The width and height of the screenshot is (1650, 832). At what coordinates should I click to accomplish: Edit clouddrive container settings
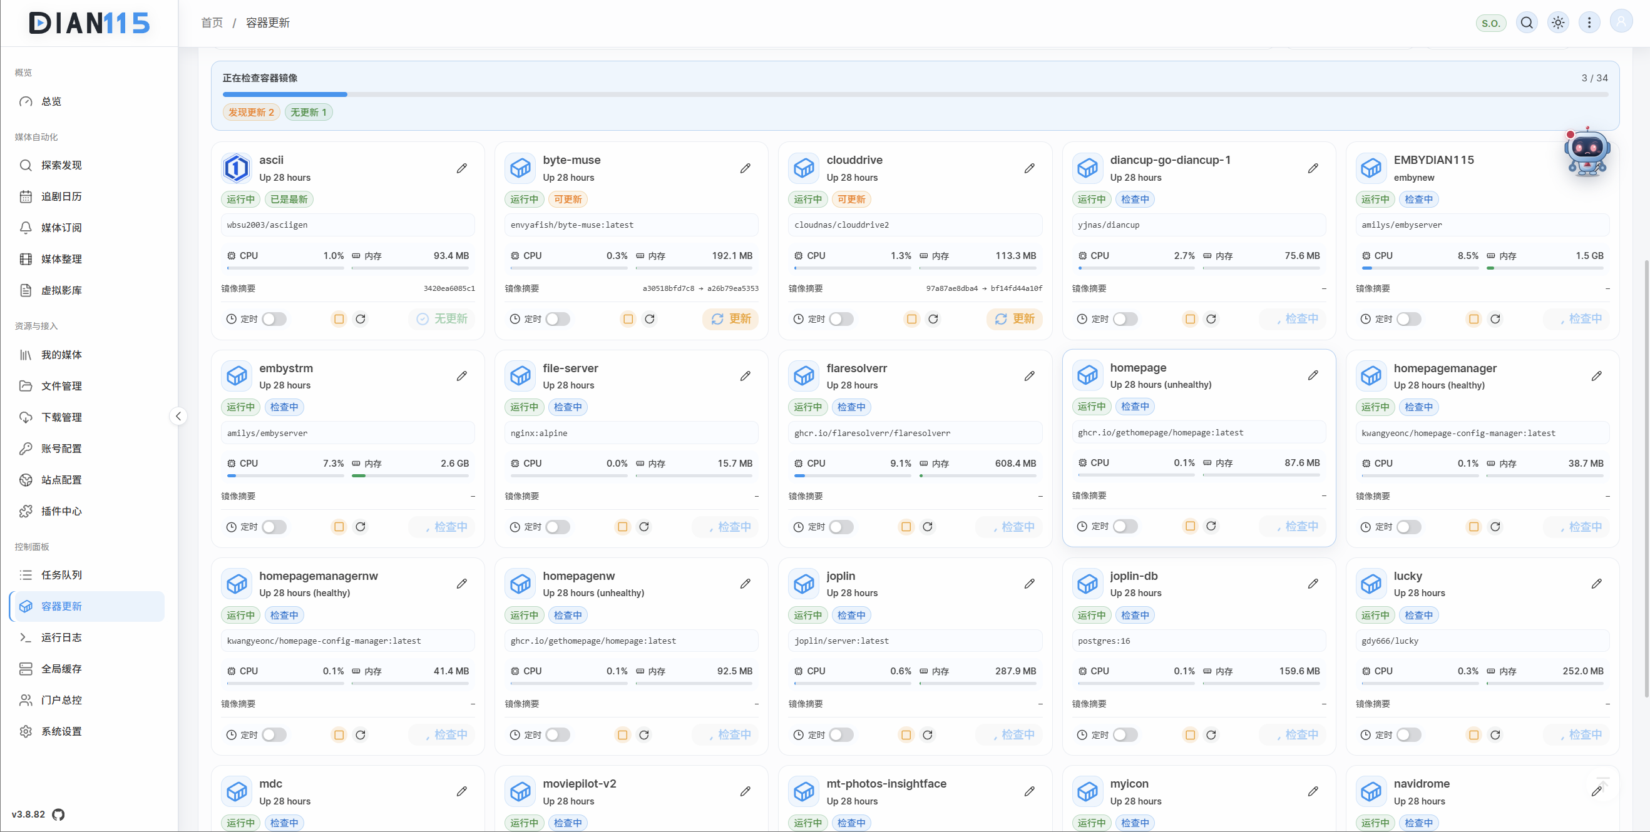click(x=1029, y=168)
